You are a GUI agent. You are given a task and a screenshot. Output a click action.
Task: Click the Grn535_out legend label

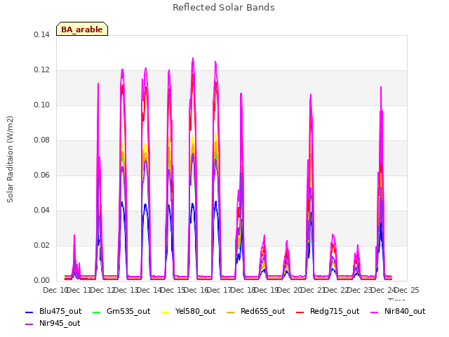point(128,311)
